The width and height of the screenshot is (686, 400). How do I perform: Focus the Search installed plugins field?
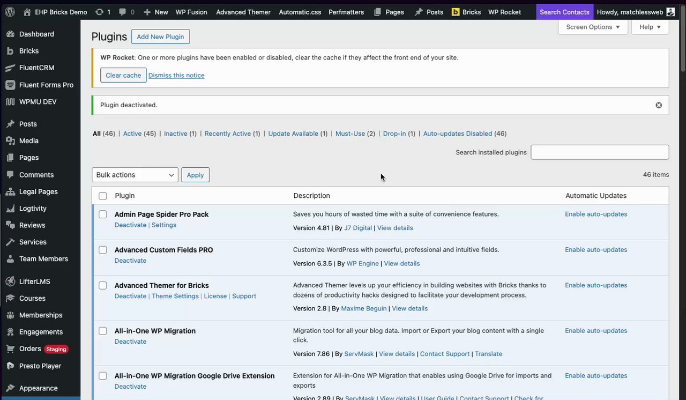click(600, 152)
